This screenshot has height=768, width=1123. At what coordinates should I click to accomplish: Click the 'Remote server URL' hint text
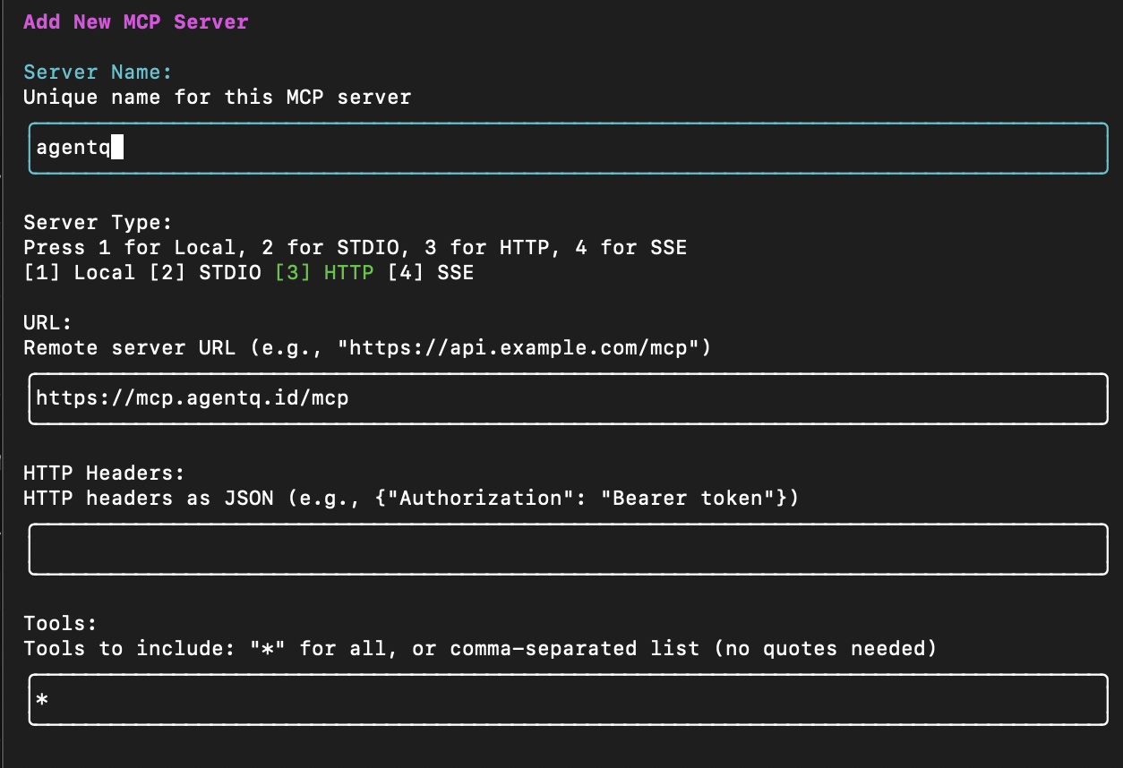[x=367, y=347]
